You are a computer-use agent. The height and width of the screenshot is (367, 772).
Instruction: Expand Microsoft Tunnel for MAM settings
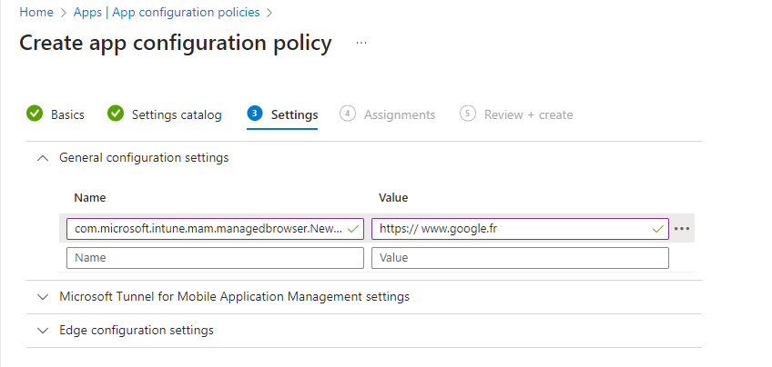pyautogui.click(x=42, y=296)
